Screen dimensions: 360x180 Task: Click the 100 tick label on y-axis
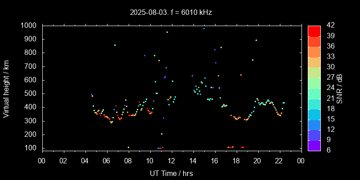pos(32,148)
